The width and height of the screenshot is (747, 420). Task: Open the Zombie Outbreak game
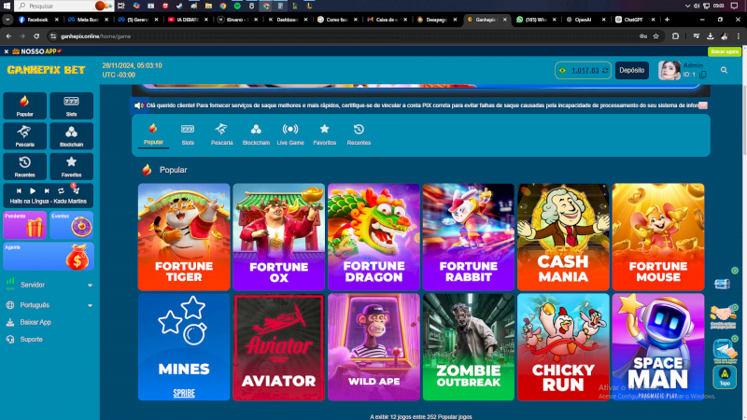tap(469, 347)
